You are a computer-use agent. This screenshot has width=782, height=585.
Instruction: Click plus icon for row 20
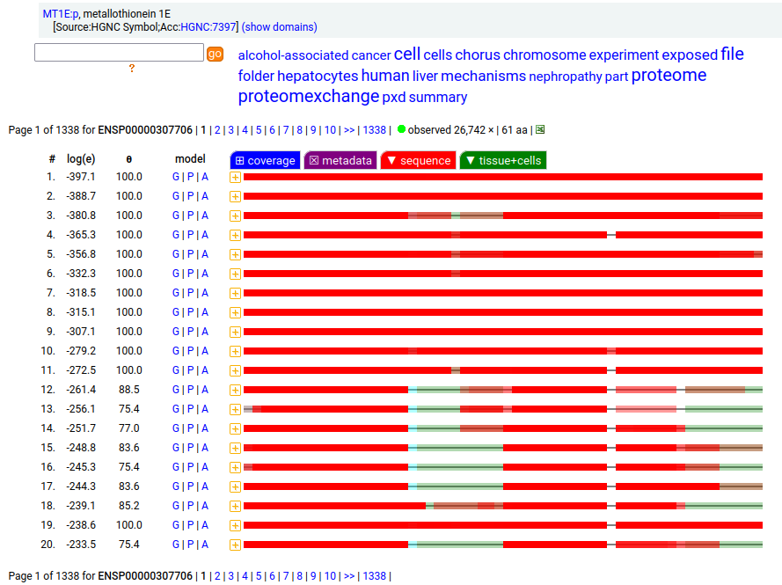(x=236, y=545)
